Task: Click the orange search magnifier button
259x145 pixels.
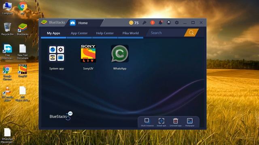Action: pyautogui.click(x=191, y=33)
